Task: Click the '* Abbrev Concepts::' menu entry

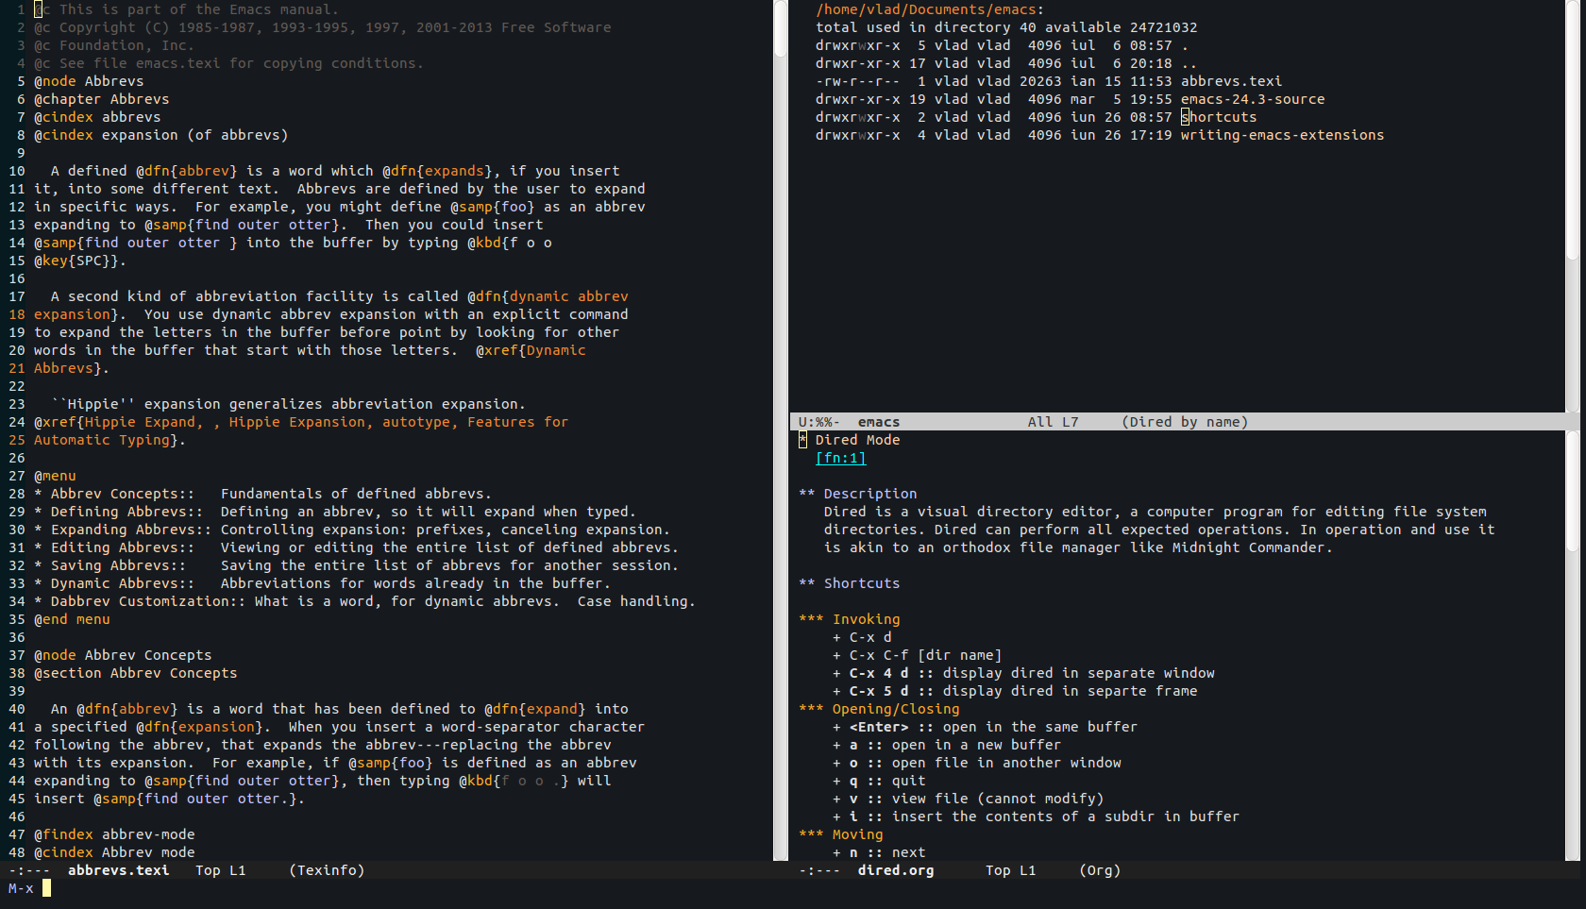Action: (114, 494)
